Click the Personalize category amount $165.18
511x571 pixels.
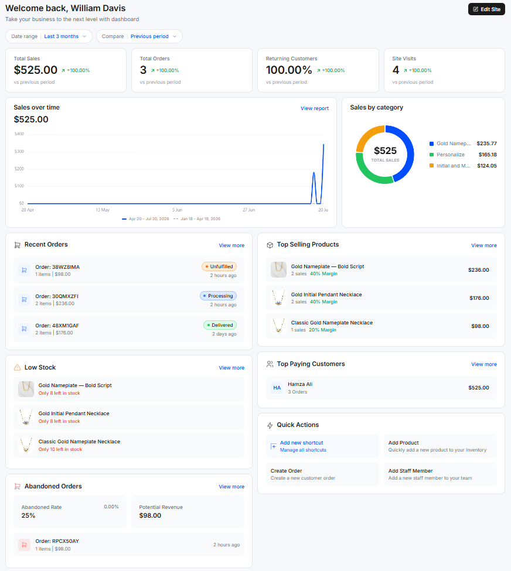point(488,155)
